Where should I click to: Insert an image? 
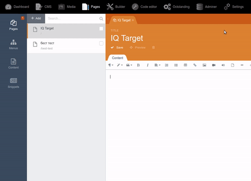click(204, 65)
